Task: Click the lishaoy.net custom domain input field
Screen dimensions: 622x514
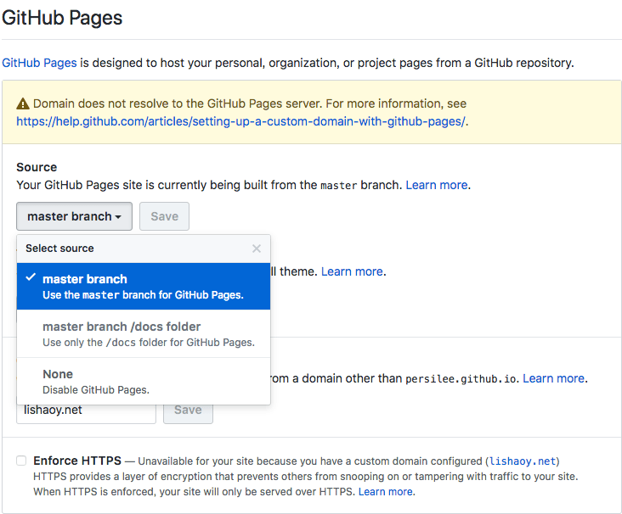Action: 86,410
